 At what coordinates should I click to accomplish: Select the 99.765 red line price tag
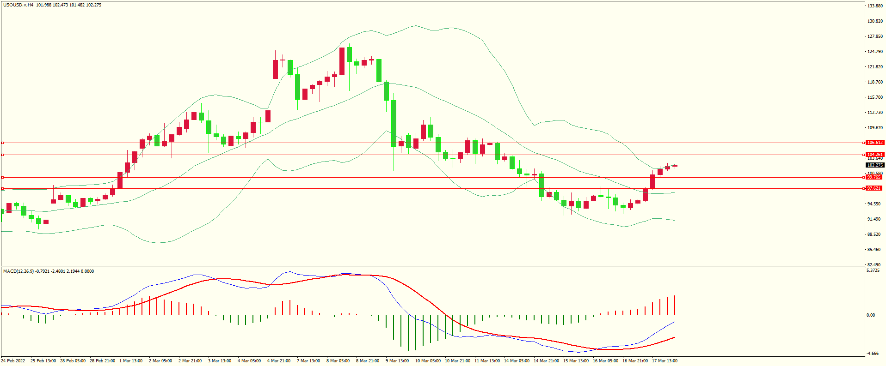pyautogui.click(x=874, y=177)
